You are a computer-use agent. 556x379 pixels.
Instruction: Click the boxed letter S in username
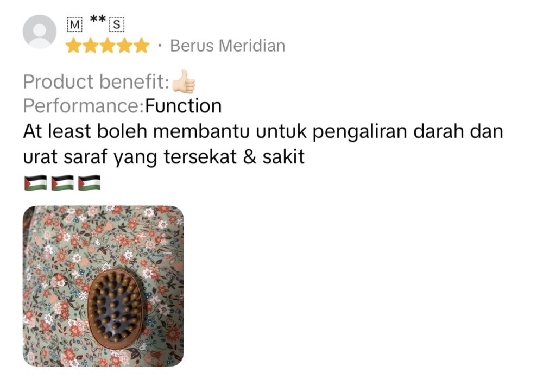point(117,25)
